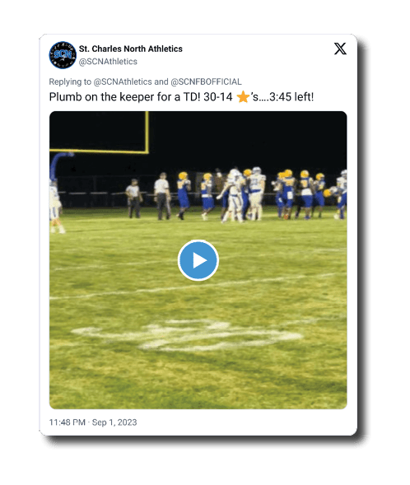Click the Sep 1, 2023 date
This screenshot has width=410, height=485.
[x=114, y=422]
